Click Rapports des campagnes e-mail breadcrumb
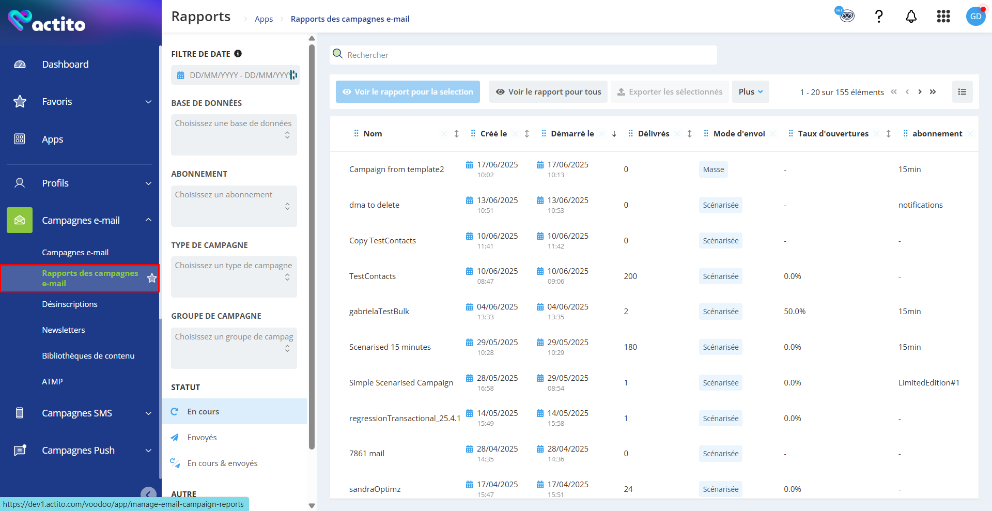 (x=350, y=19)
